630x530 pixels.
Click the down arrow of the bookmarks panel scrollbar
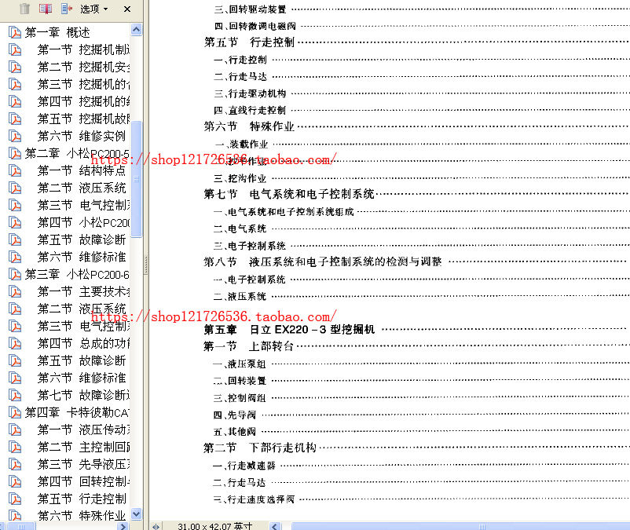coord(135,514)
